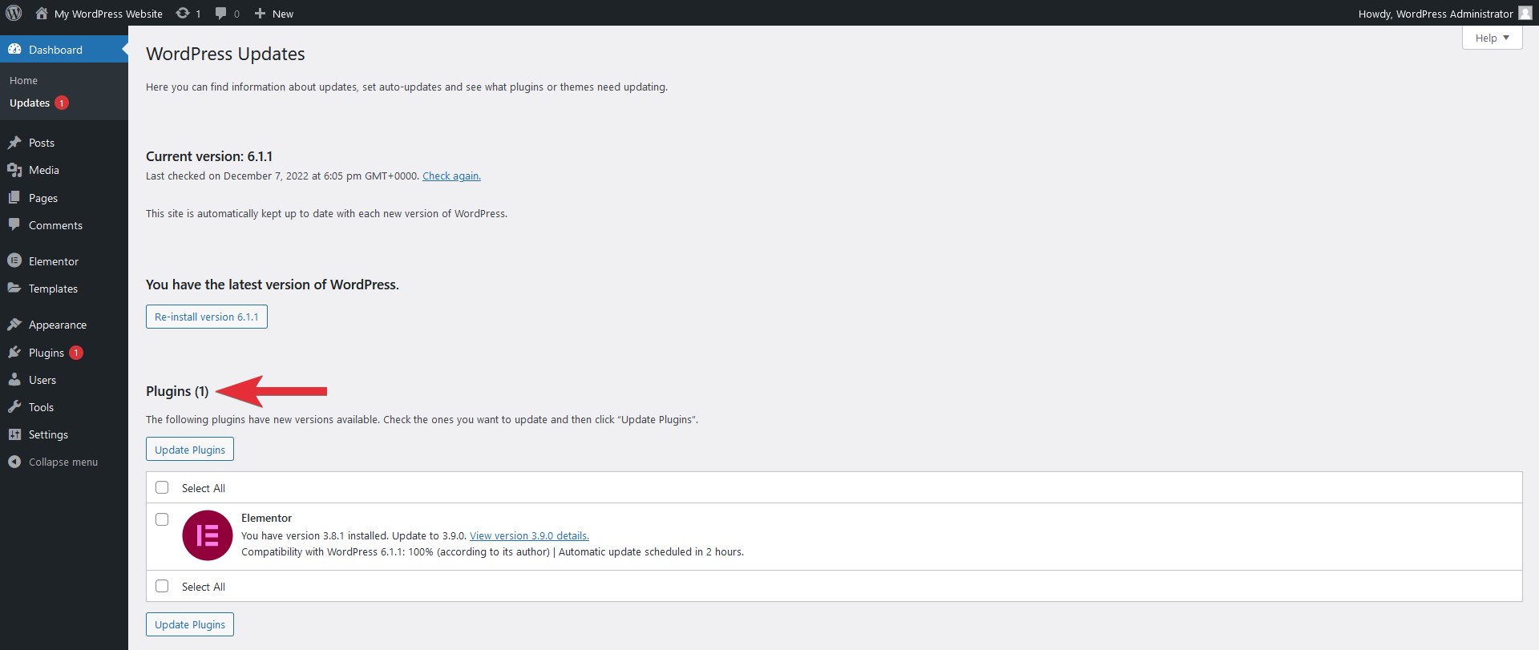This screenshot has width=1539, height=650.
Task: Check the top Select All checkbox
Action: (162, 487)
